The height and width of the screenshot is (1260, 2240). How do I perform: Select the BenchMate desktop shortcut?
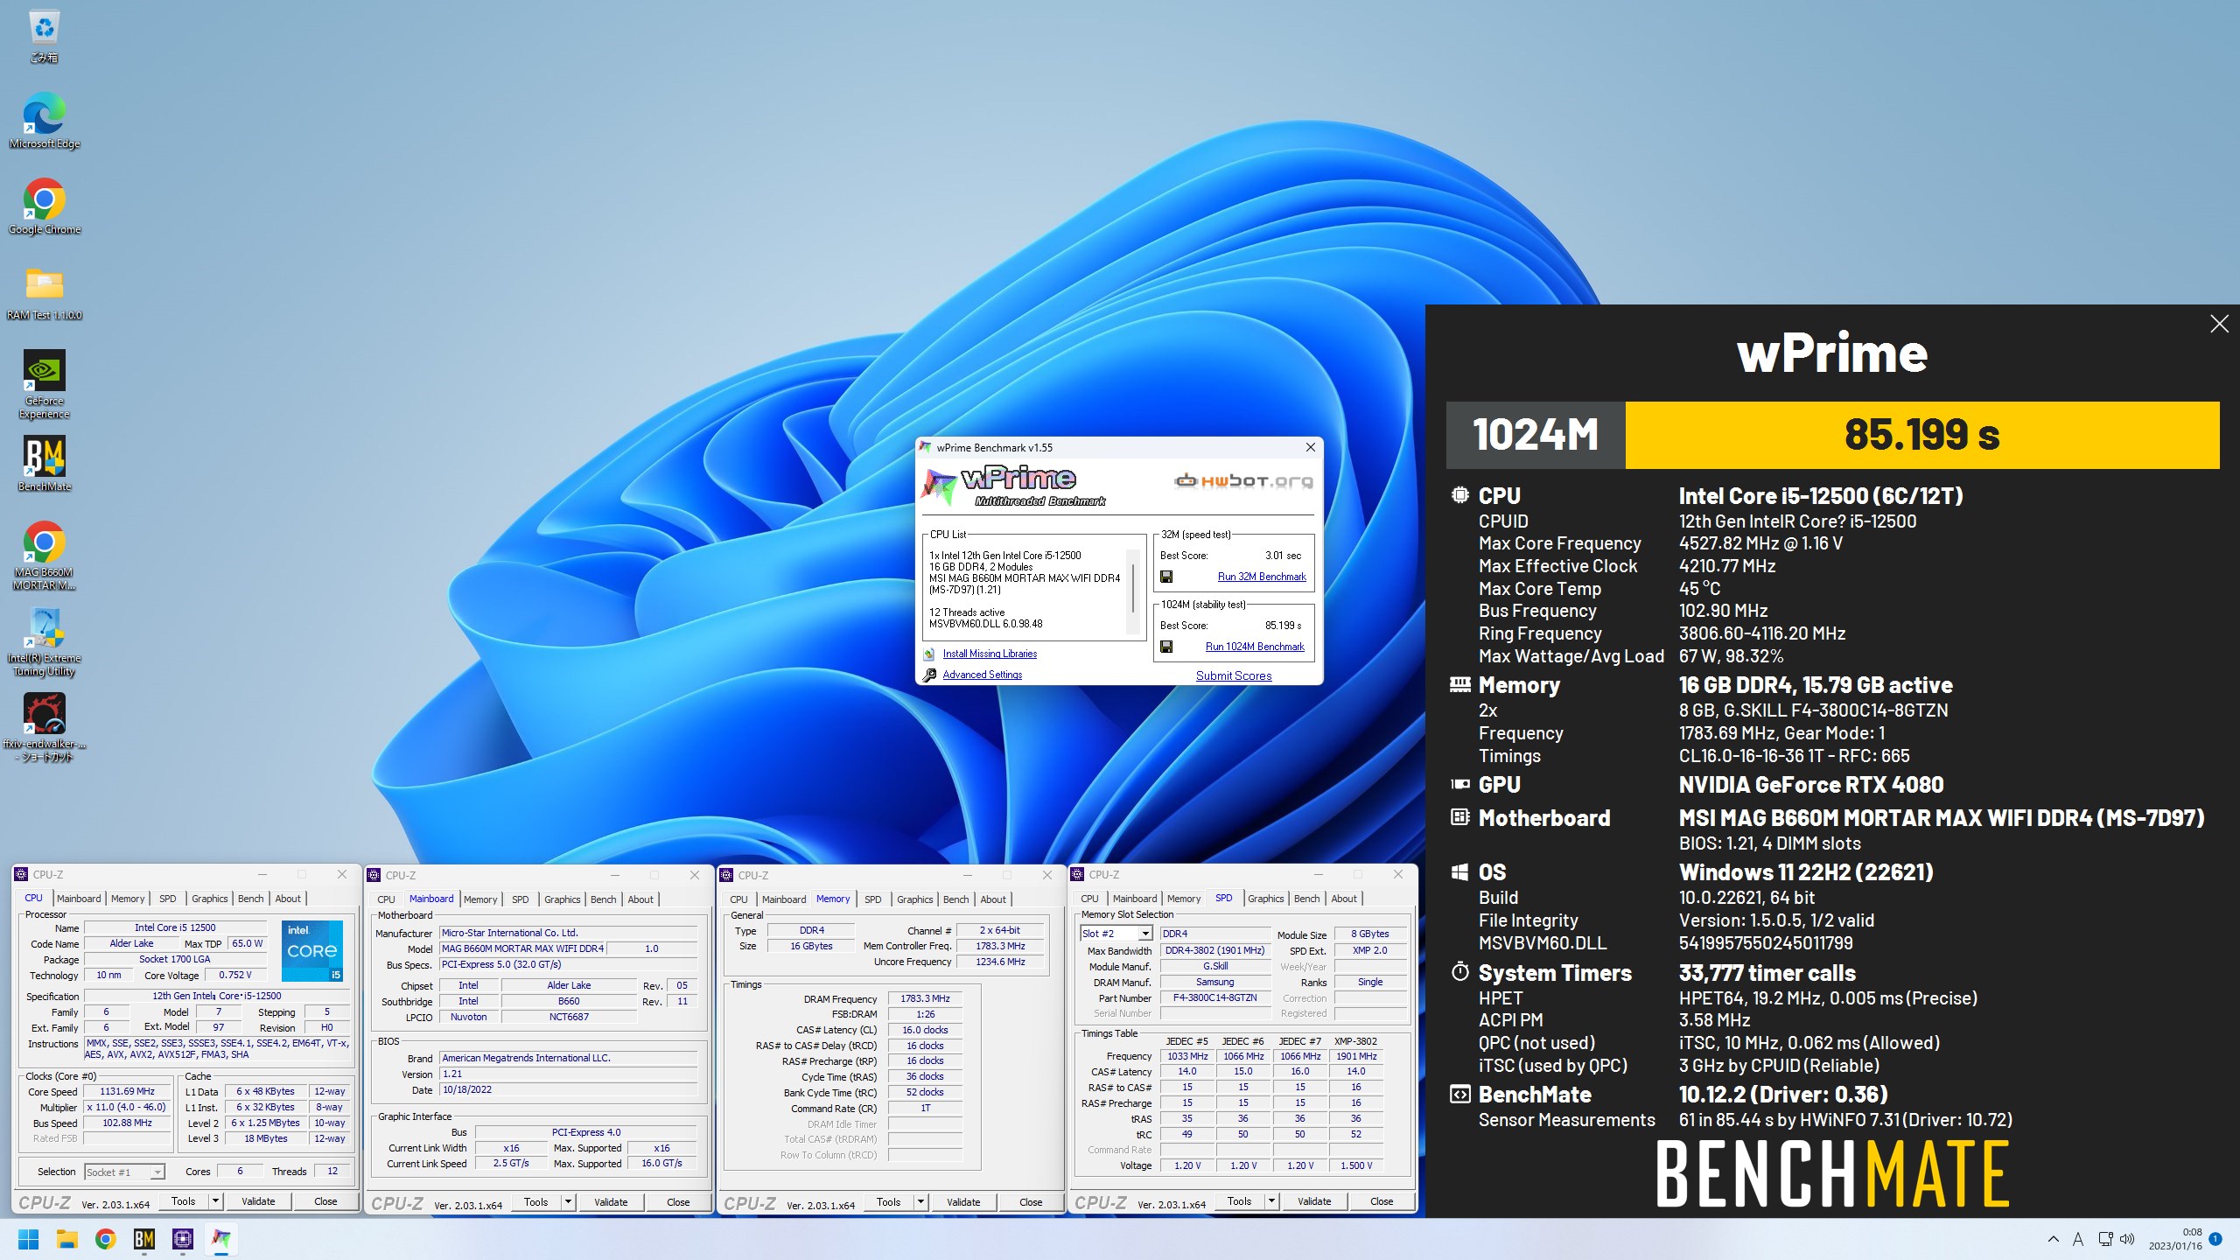coord(44,465)
